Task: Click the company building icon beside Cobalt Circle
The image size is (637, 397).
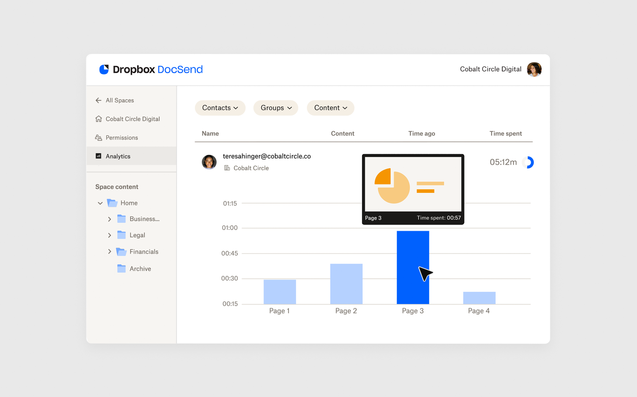Action: (227, 168)
